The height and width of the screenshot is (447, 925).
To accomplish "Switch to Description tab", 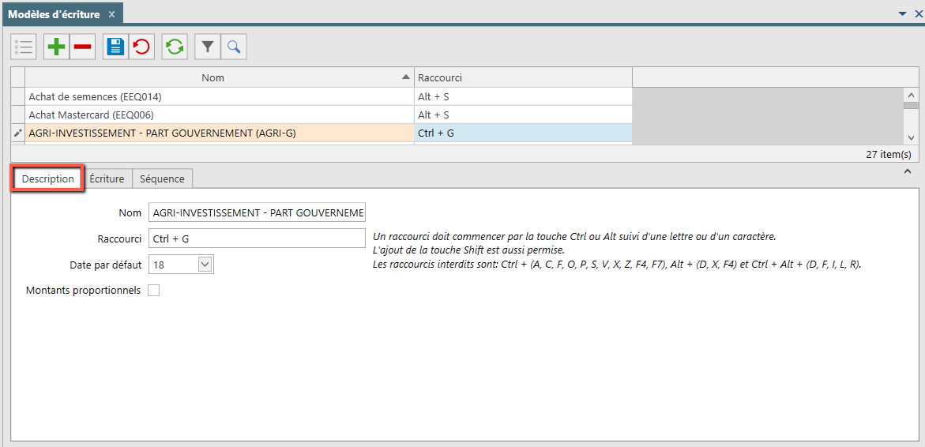I will point(47,178).
